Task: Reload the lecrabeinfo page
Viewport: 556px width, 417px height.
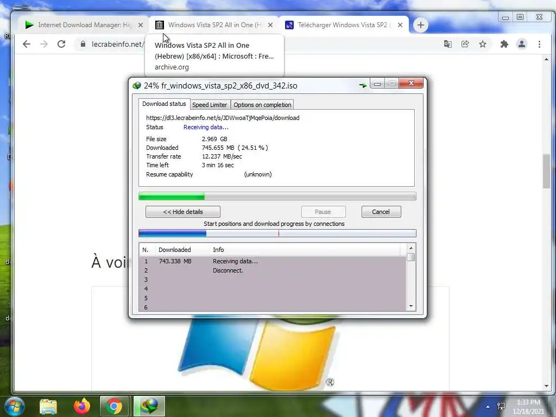Action: click(61, 44)
